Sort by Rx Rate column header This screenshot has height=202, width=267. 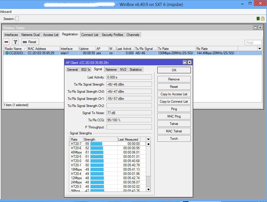pos(217,49)
